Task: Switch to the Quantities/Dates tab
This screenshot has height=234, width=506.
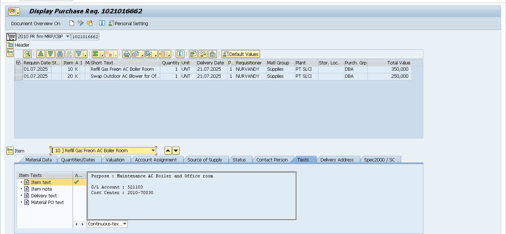Action: (x=78, y=160)
